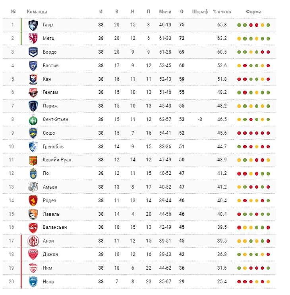Click the Гавр club logo
The width and height of the screenshot is (290, 295).
33,25
